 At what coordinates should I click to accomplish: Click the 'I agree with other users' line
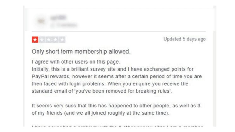point(76,62)
